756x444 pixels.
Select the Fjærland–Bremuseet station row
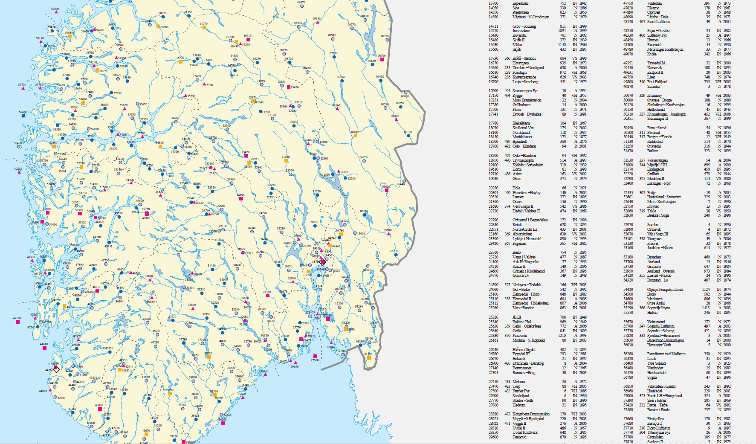[x=677, y=336]
